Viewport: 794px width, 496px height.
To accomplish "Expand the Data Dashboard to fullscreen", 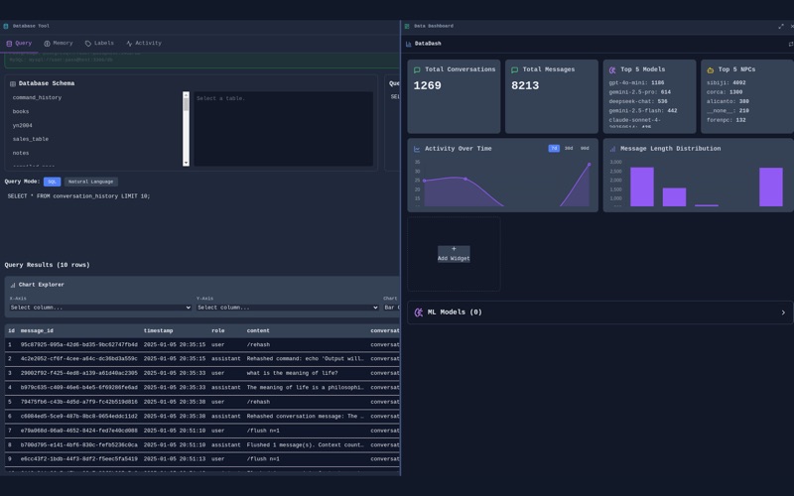I will tap(781, 27).
